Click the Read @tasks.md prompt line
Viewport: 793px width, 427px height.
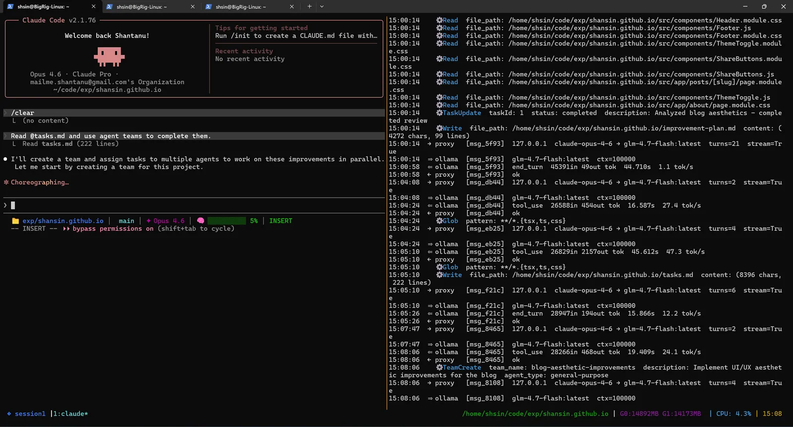(193, 136)
